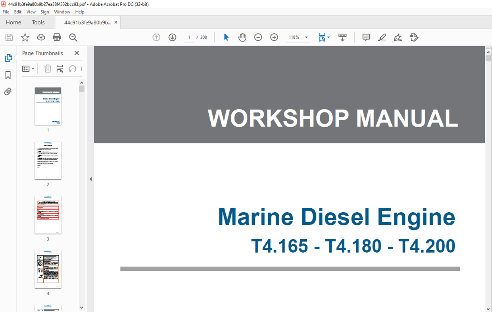Print the workshop manual document
Screen dimensions: 492x312
57,37
